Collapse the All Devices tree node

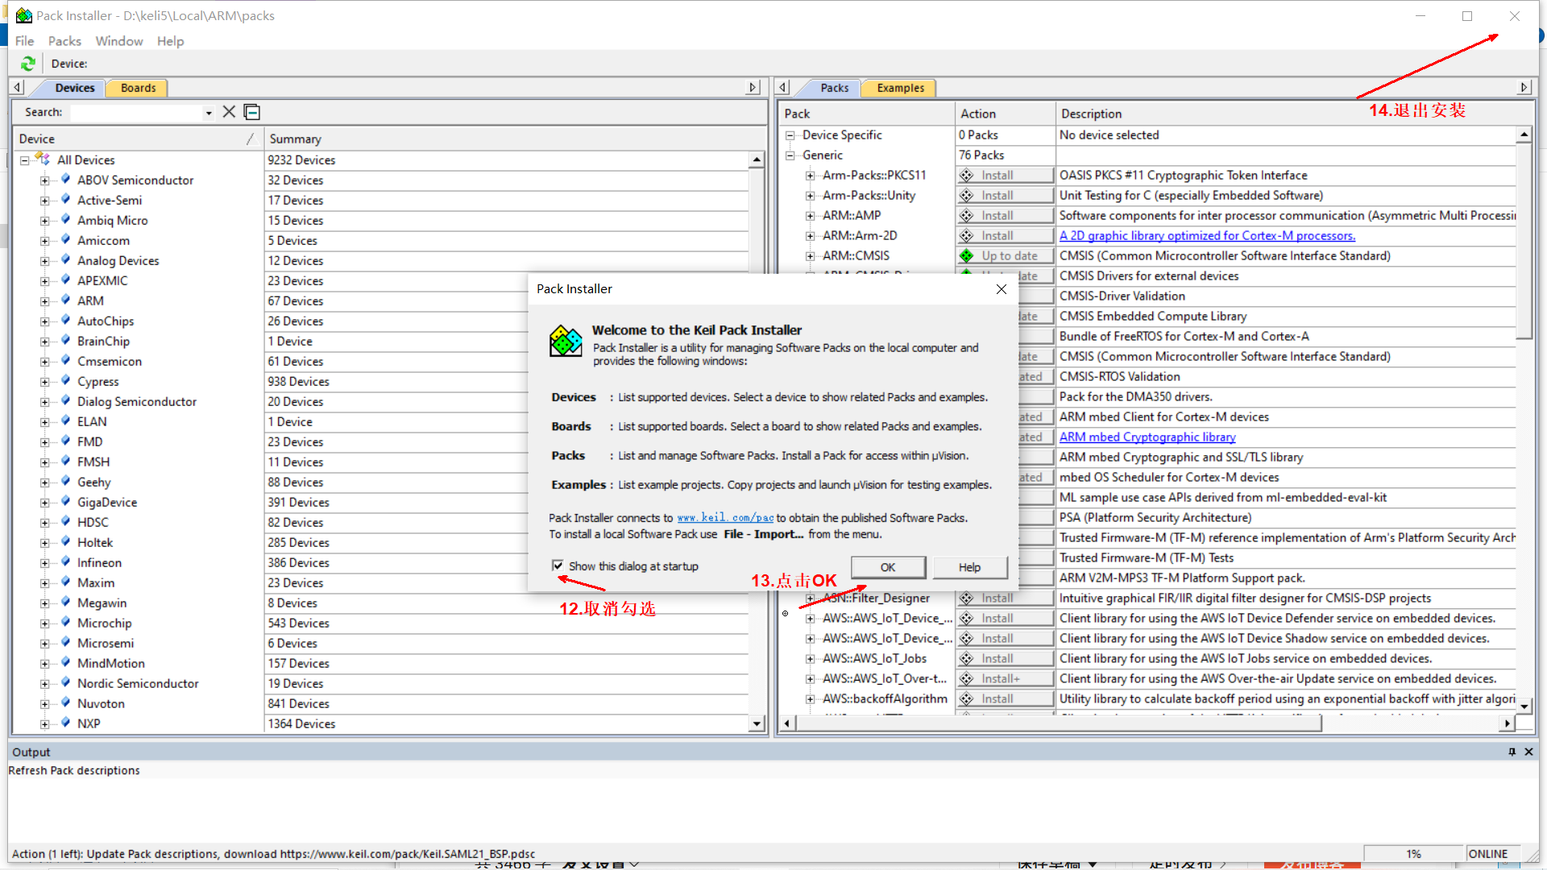[25, 160]
